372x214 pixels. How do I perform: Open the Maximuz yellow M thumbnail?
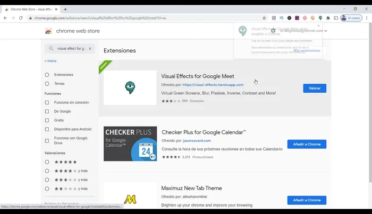[130, 197]
